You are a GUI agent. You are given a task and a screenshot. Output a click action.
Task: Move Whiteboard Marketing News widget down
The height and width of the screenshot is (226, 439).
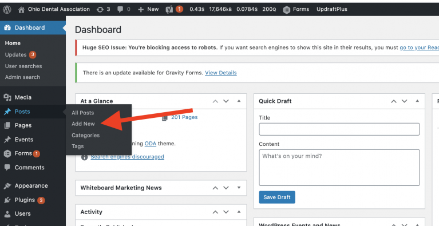click(x=226, y=188)
